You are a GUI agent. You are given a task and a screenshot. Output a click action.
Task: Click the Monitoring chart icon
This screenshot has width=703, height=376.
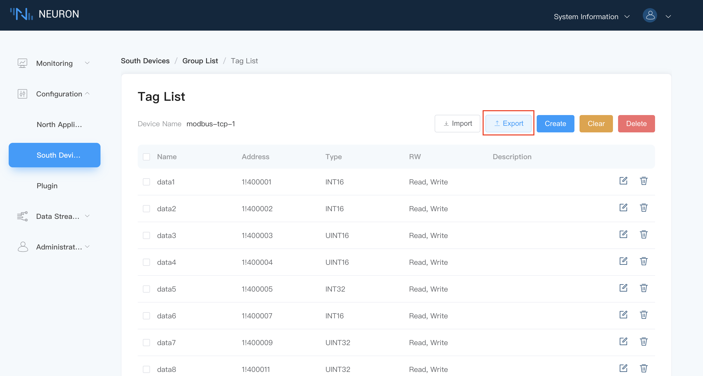tap(22, 63)
